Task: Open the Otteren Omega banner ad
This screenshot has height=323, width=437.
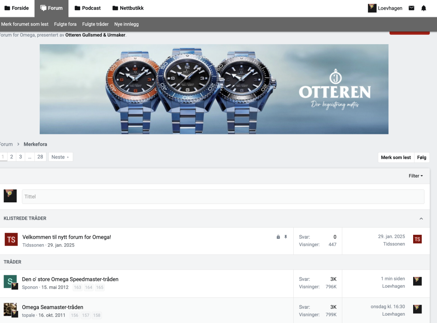Action: click(x=214, y=89)
